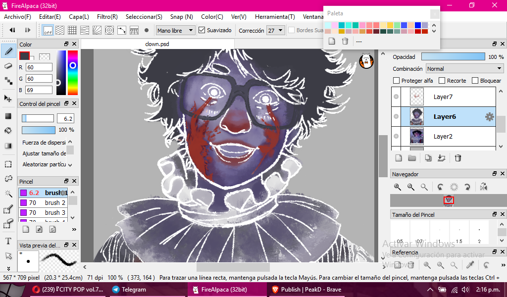Enable the Proteger alfa checkbox
Viewport: 507px width, 297px height.
(x=396, y=81)
